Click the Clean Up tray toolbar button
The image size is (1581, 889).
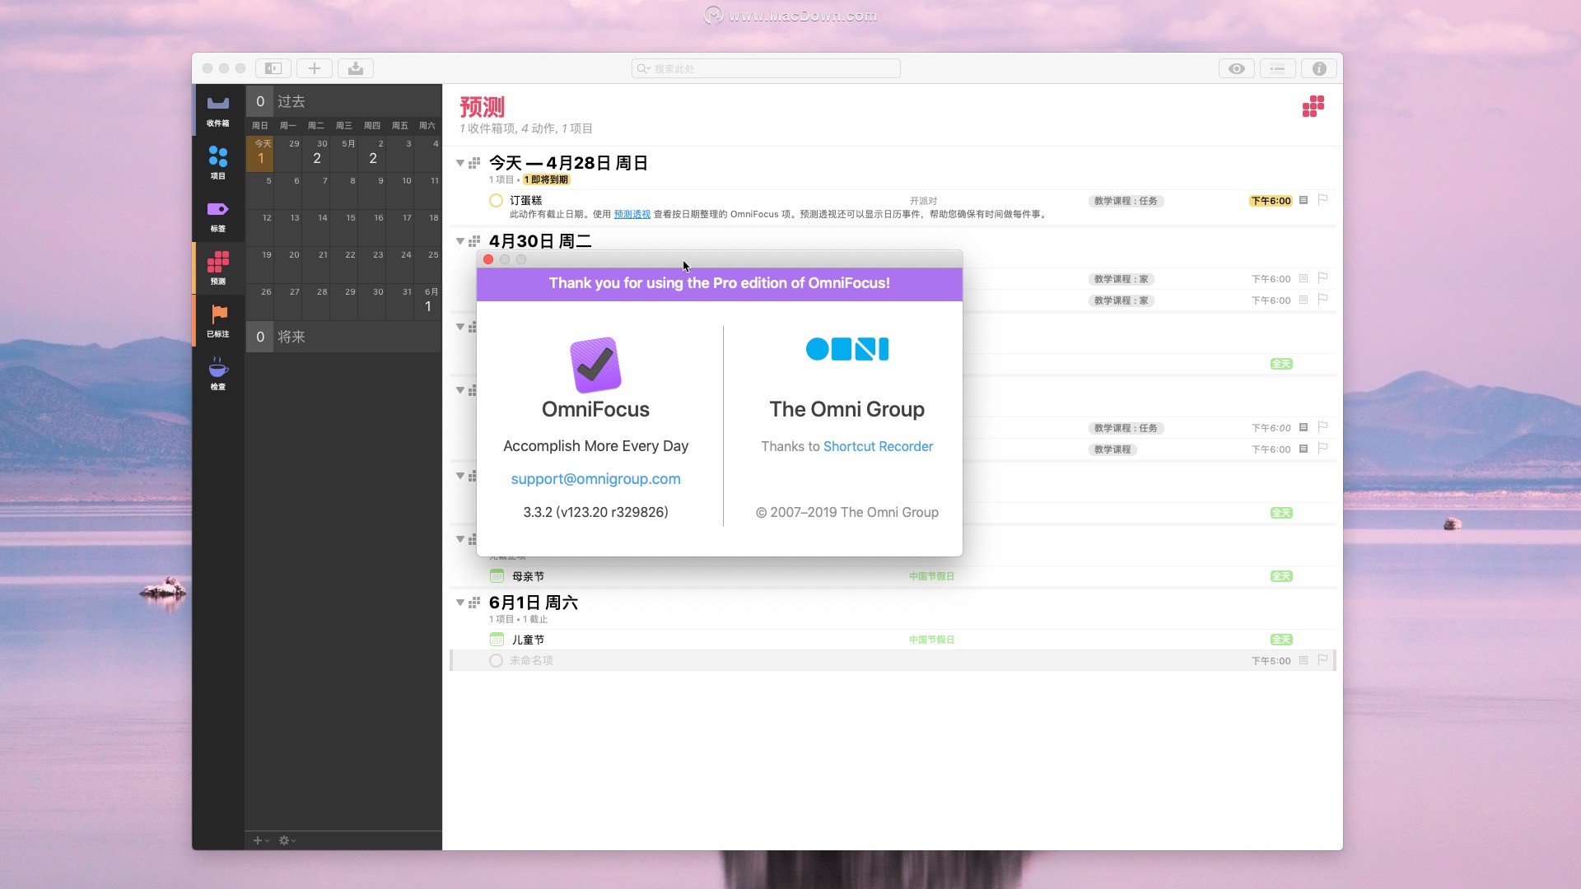(356, 68)
